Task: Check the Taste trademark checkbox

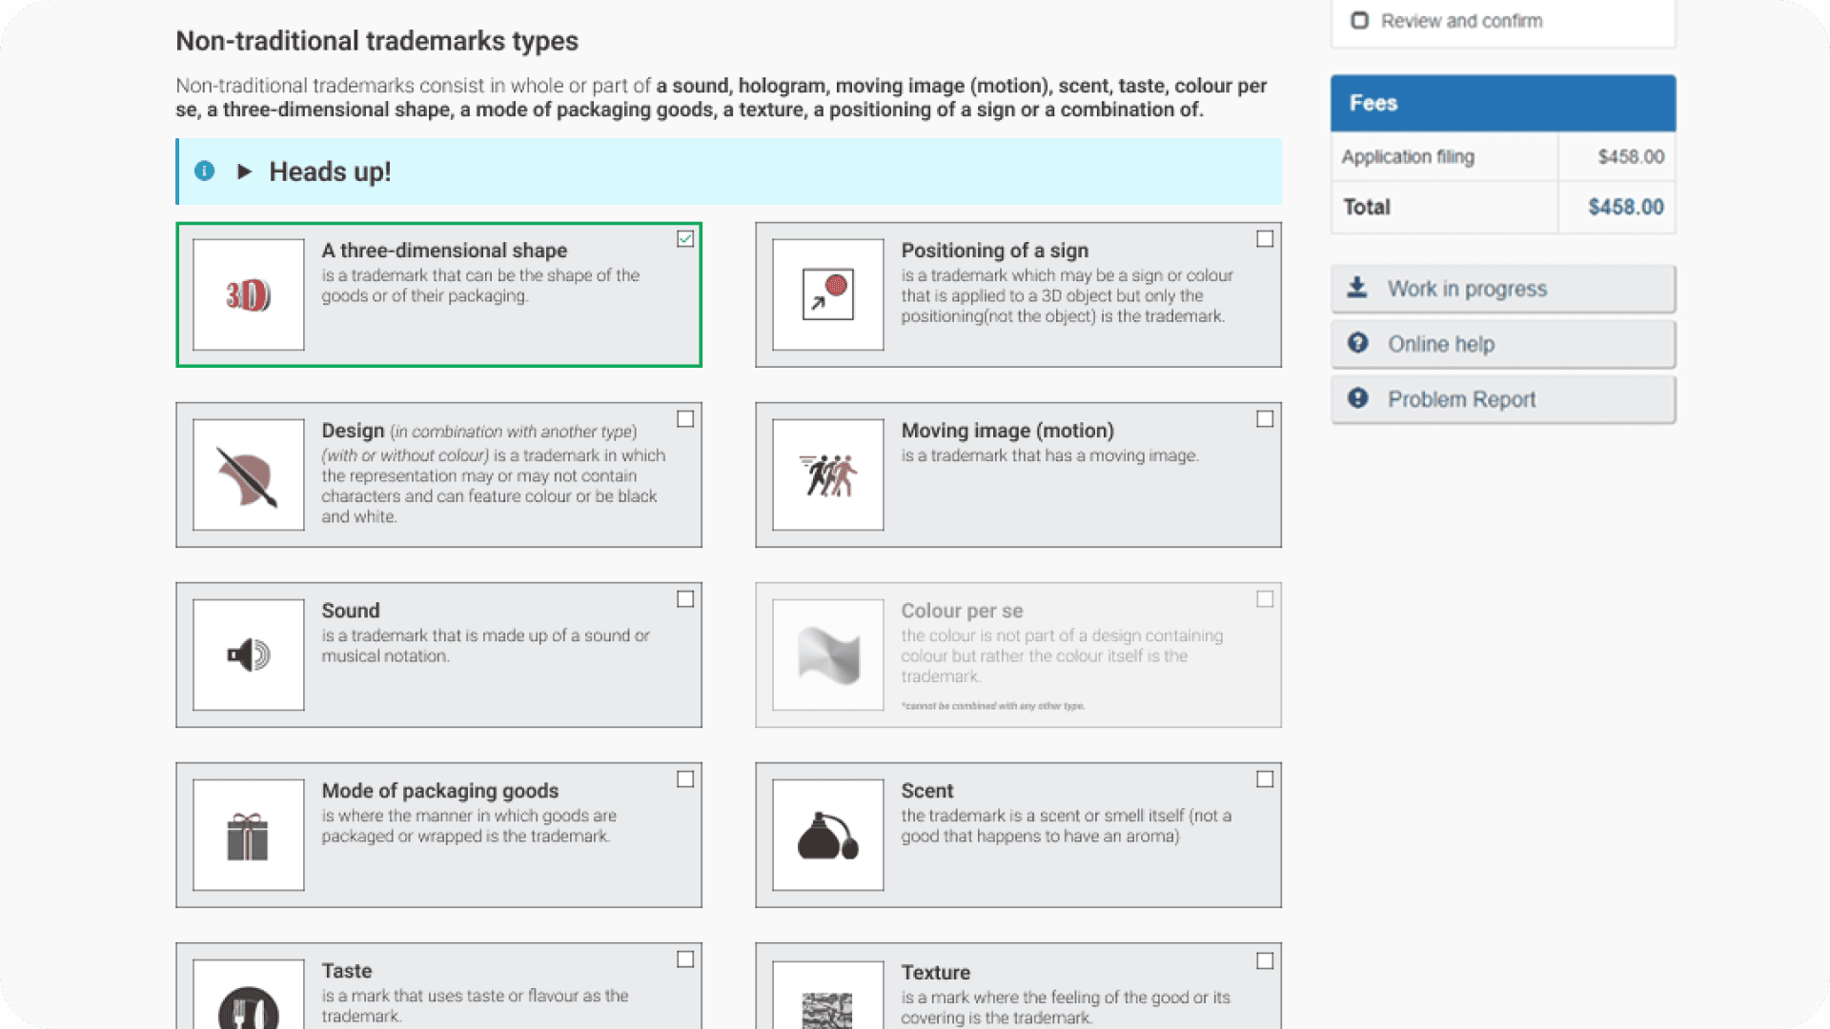Action: (x=685, y=959)
